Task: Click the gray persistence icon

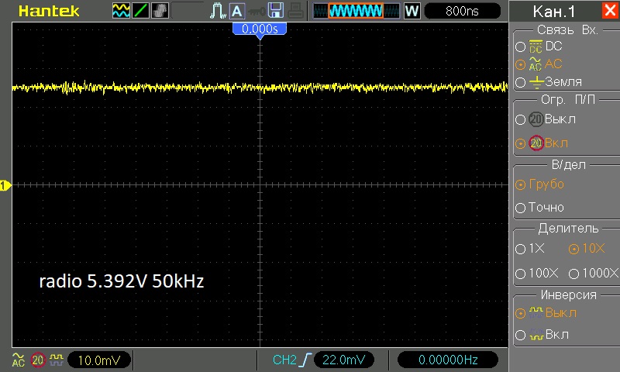Action: [x=160, y=11]
